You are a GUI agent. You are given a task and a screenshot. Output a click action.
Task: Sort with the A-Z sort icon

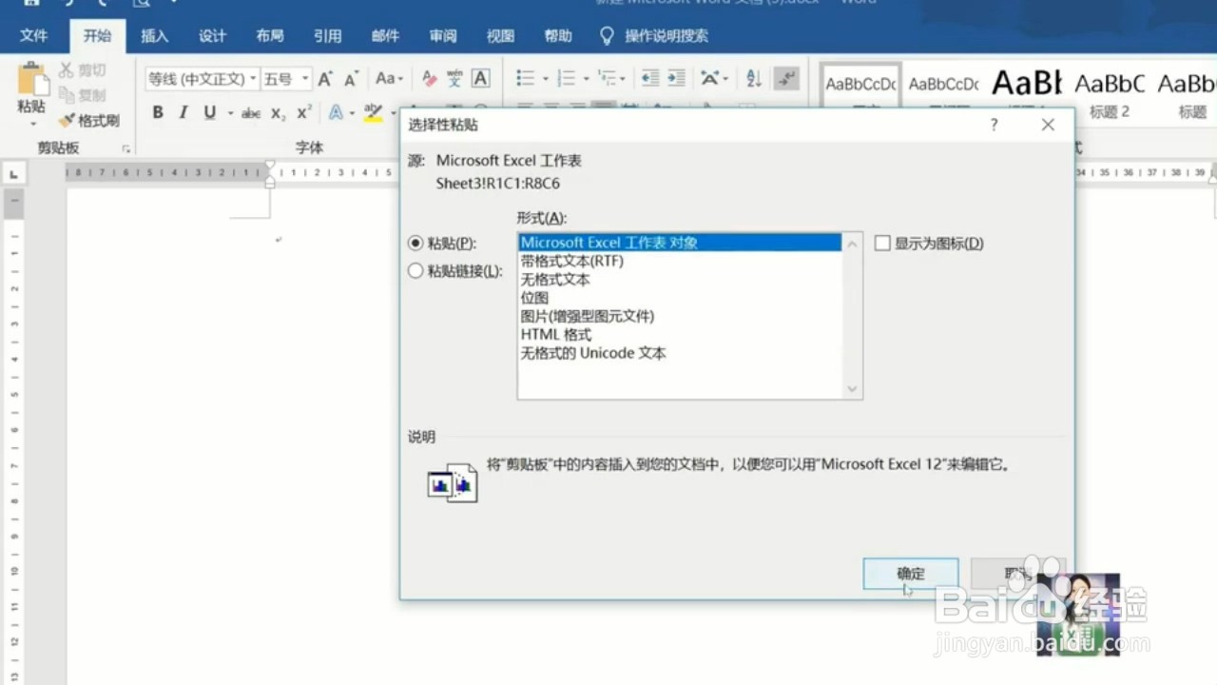point(754,79)
